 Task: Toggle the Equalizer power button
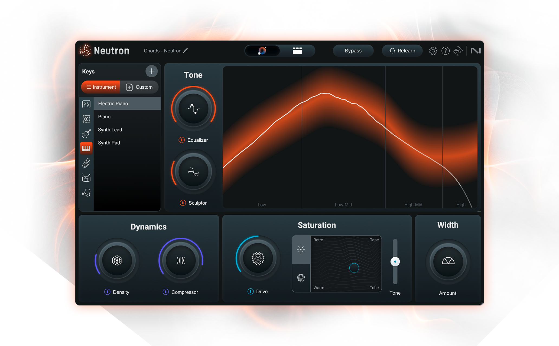point(181,140)
